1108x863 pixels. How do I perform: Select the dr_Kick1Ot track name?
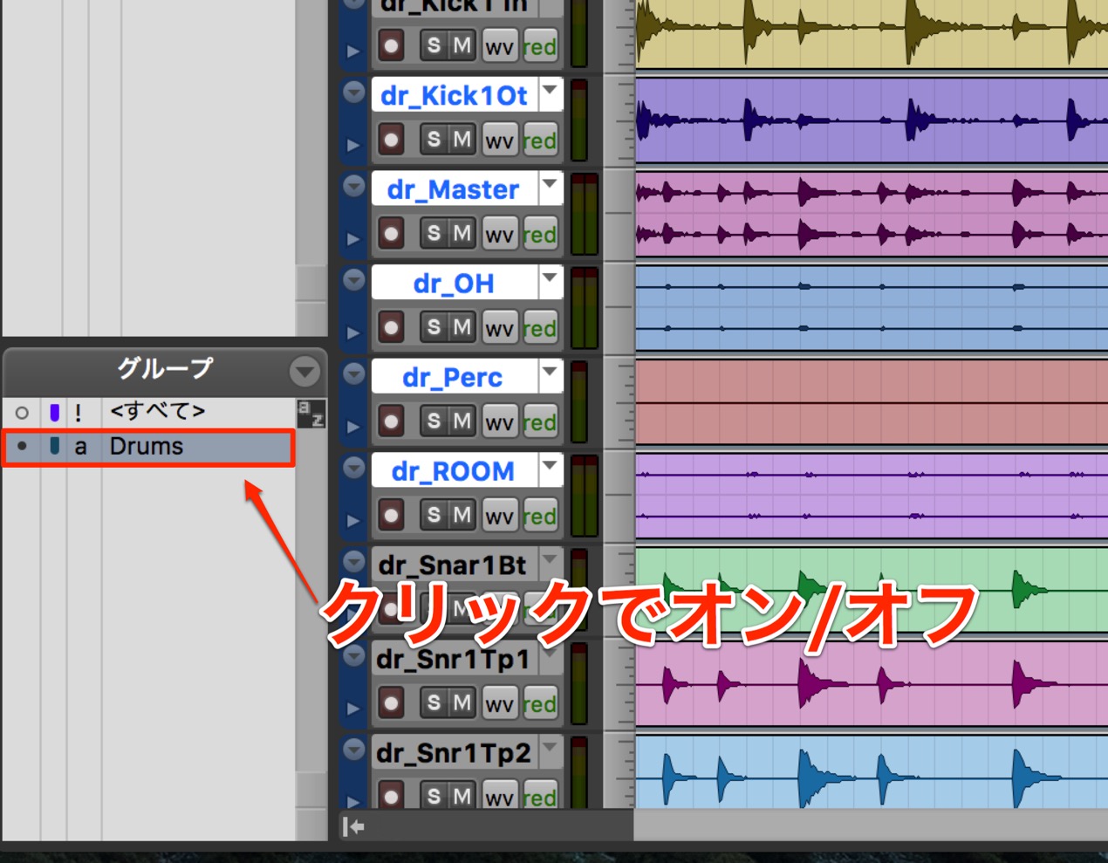coord(455,95)
